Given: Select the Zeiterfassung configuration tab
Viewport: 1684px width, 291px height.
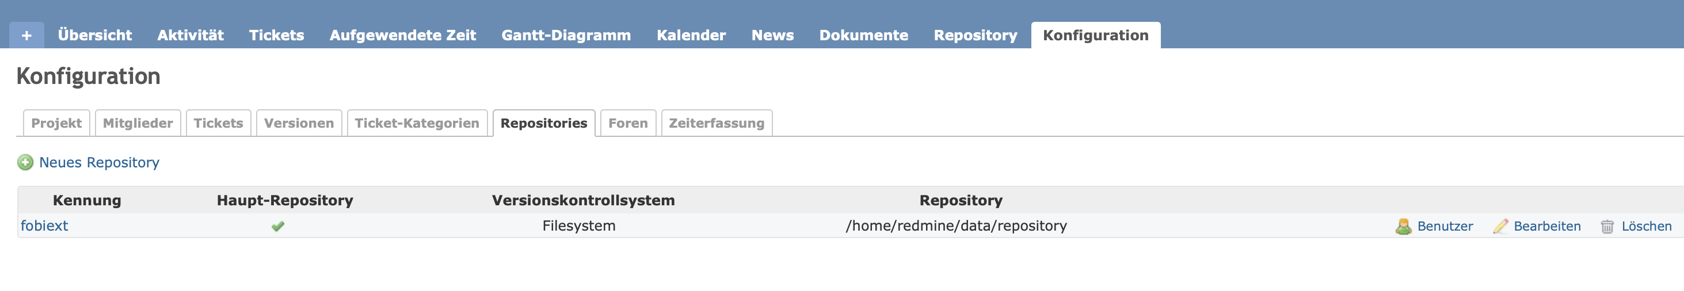Looking at the screenshot, I should [717, 123].
